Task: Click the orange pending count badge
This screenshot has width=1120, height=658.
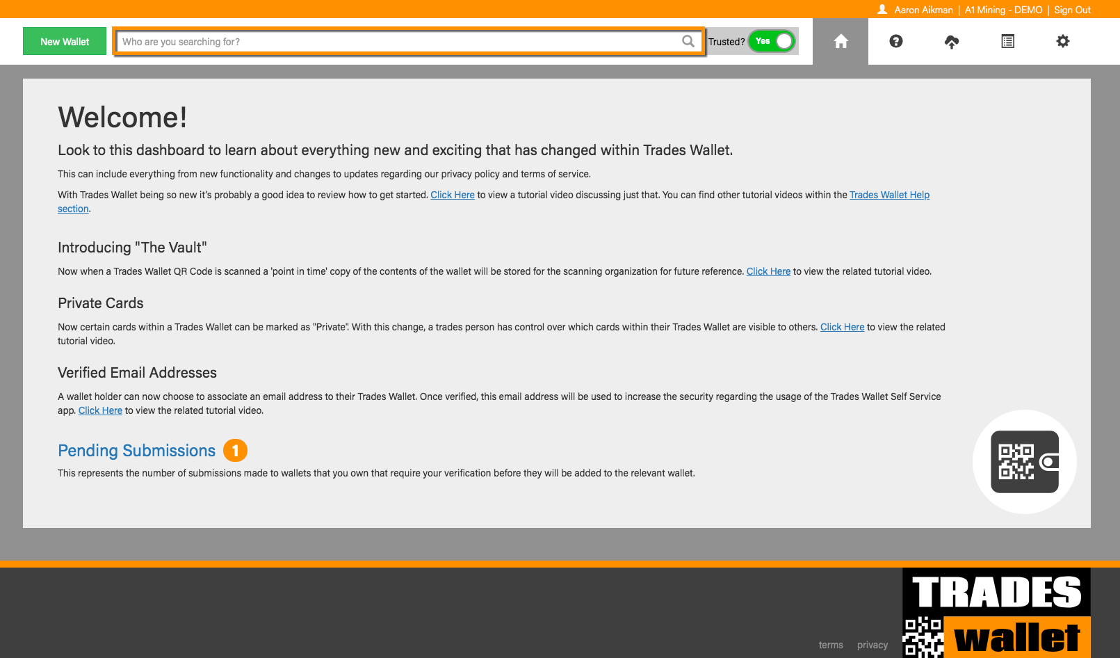Action: 235,451
